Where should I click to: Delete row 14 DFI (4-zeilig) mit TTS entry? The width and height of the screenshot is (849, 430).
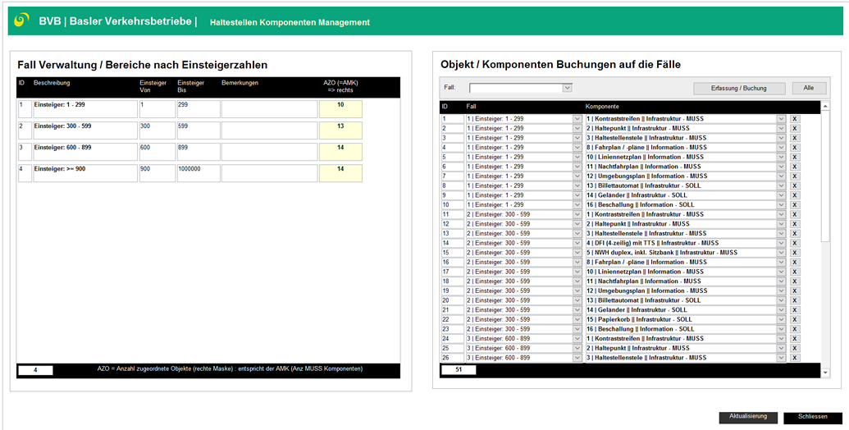pyautogui.click(x=794, y=243)
